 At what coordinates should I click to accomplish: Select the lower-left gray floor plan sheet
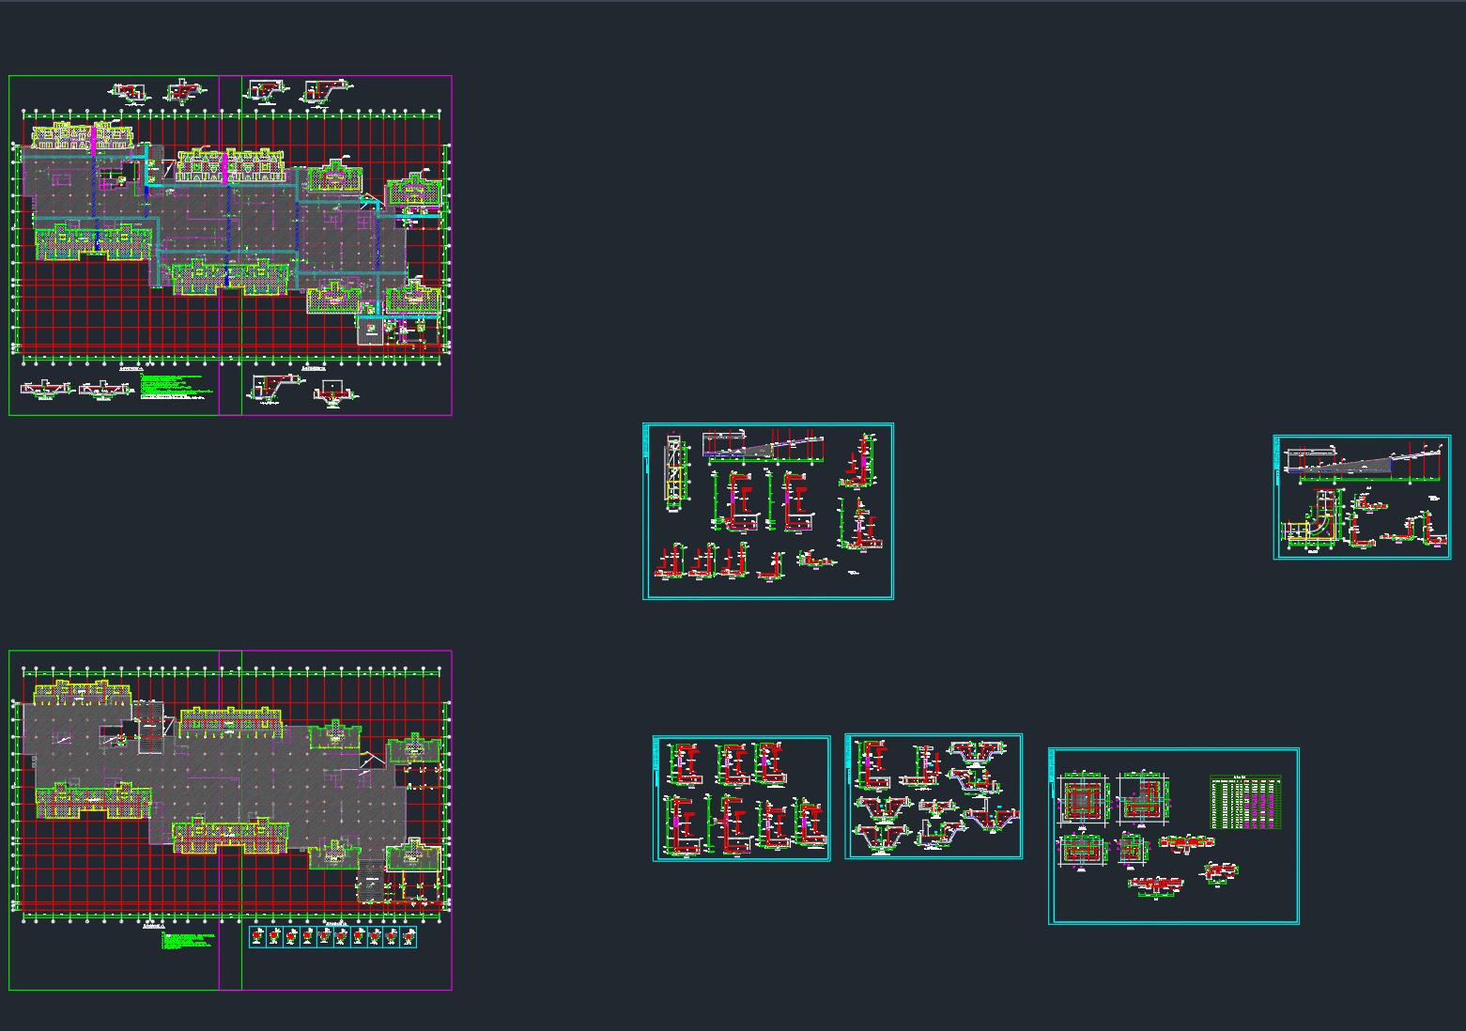(x=230, y=820)
